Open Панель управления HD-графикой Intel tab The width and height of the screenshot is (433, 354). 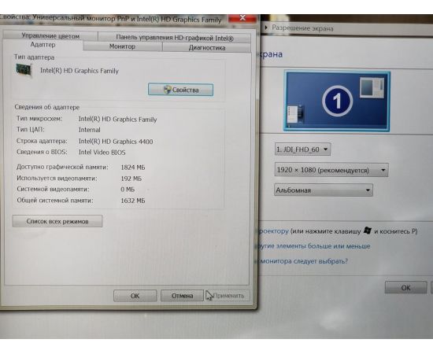(x=175, y=38)
